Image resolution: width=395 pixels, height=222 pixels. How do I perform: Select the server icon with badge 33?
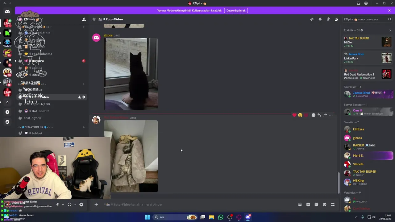7,72
